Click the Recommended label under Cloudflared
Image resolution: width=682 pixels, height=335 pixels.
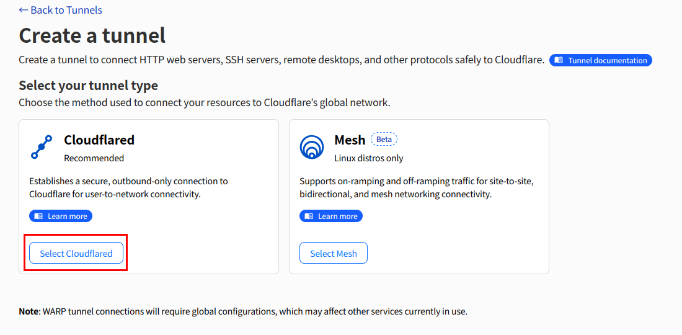[94, 158]
